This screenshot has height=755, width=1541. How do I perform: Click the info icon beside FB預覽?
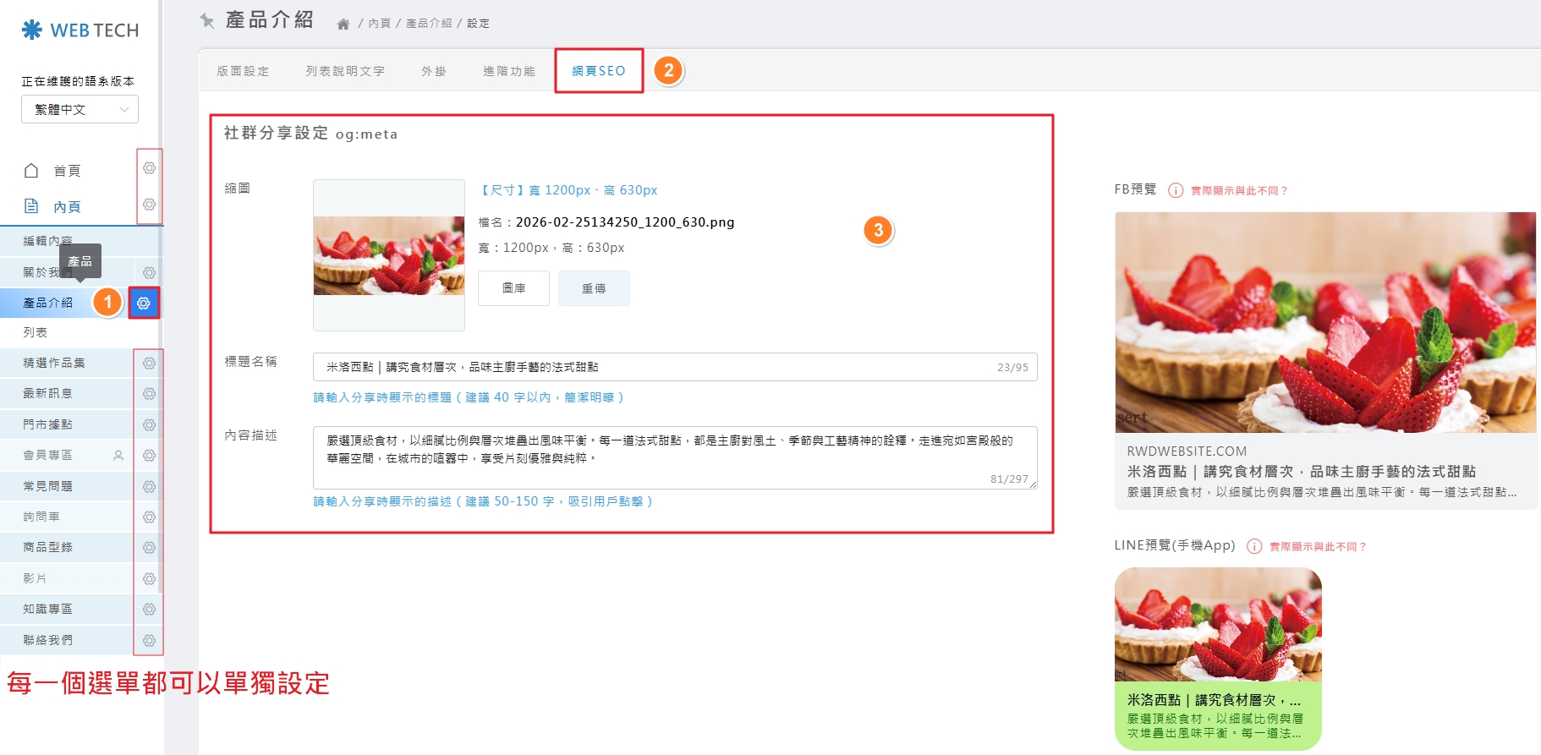click(1176, 190)
